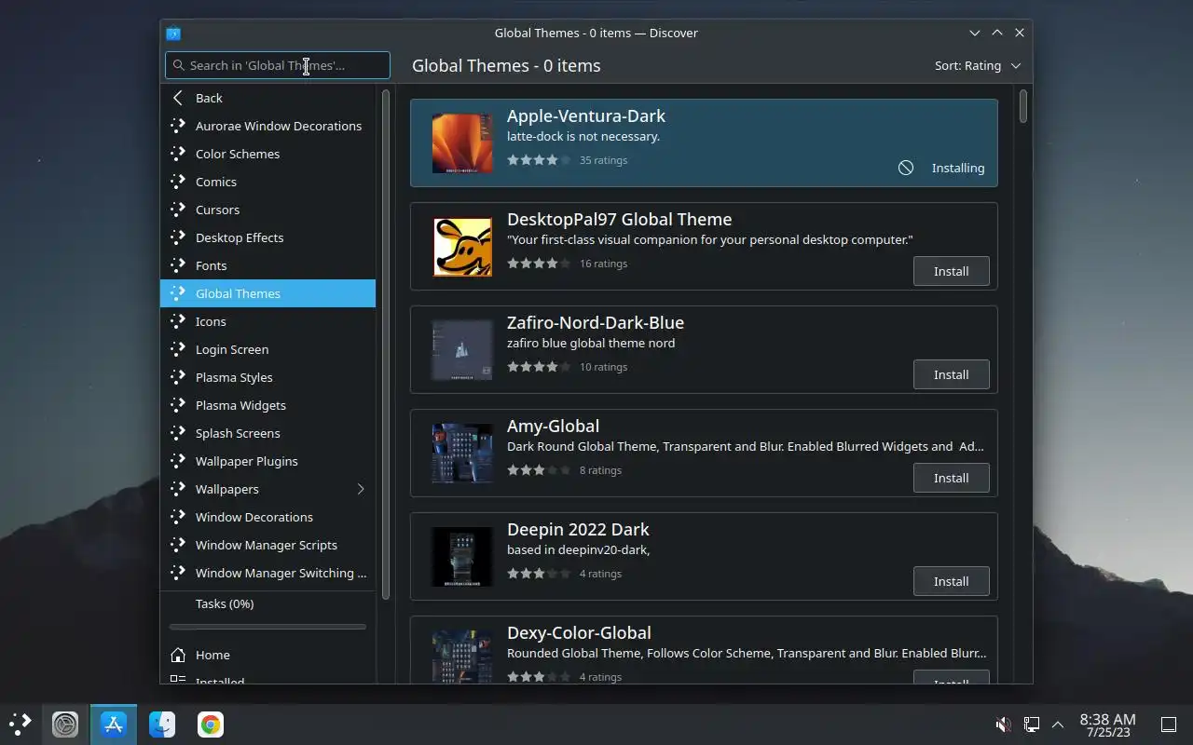Viewport: 1193px width, 745px height.
Task: Click Apple-Ventura-Dark star rating
Action: [x=539, y=160]
